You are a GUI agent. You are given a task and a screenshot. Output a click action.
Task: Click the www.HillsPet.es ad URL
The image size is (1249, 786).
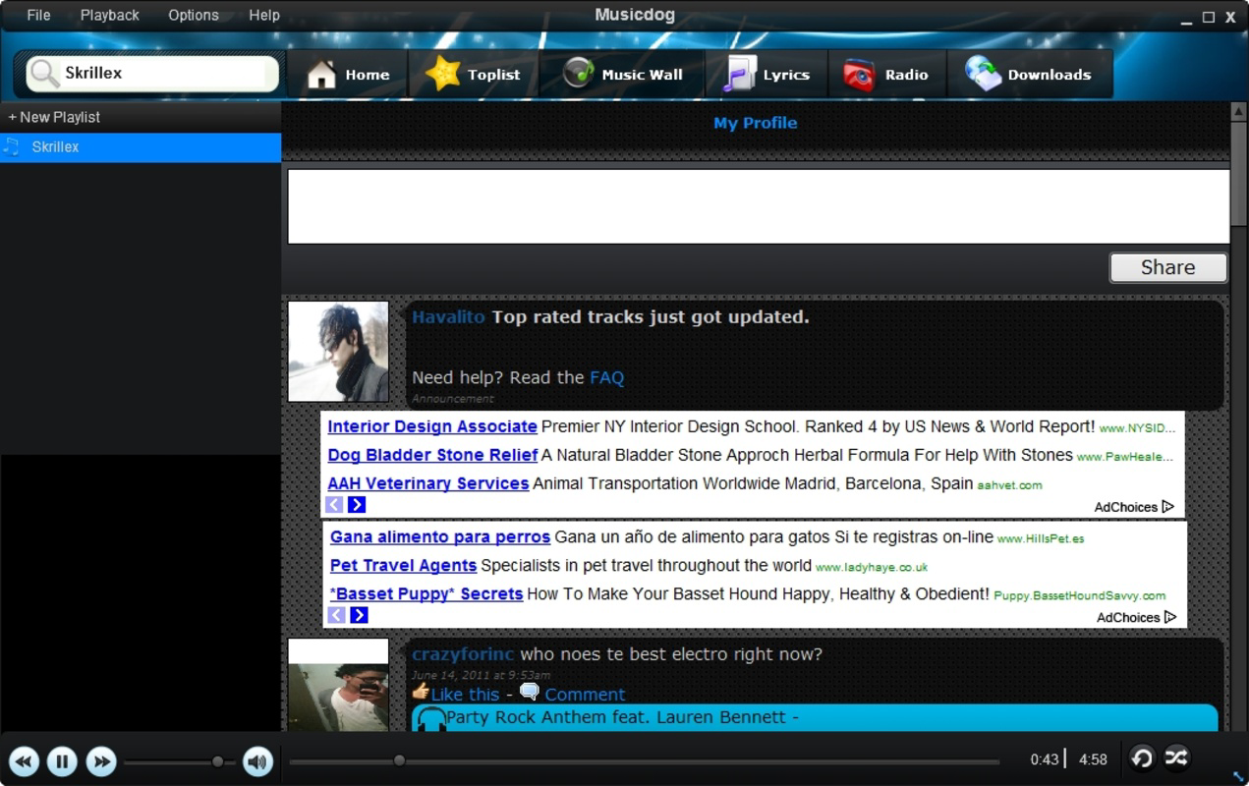tap(1041, 538)
